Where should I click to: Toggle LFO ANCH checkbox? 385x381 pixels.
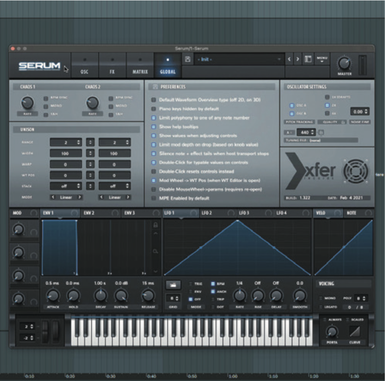coord(213,291)
